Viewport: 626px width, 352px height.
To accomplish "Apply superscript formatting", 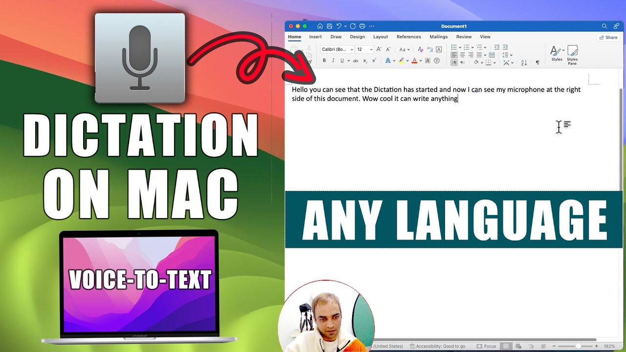I will click(x=374, y=61).
